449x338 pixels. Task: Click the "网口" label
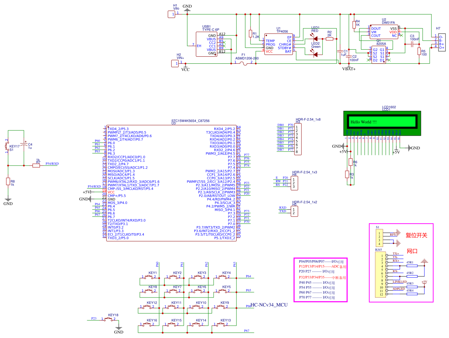[x=412, y=251]
